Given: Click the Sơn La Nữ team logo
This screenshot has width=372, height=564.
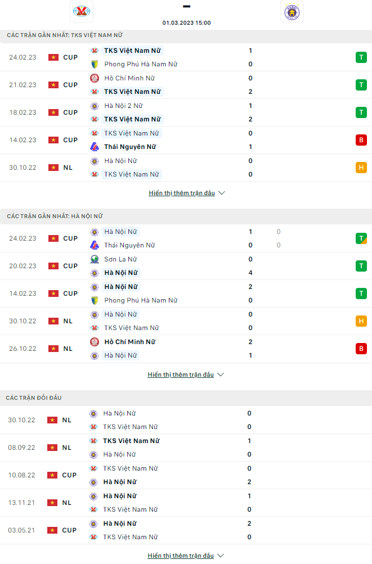Looking at the screenshot, I should (95, 259).
